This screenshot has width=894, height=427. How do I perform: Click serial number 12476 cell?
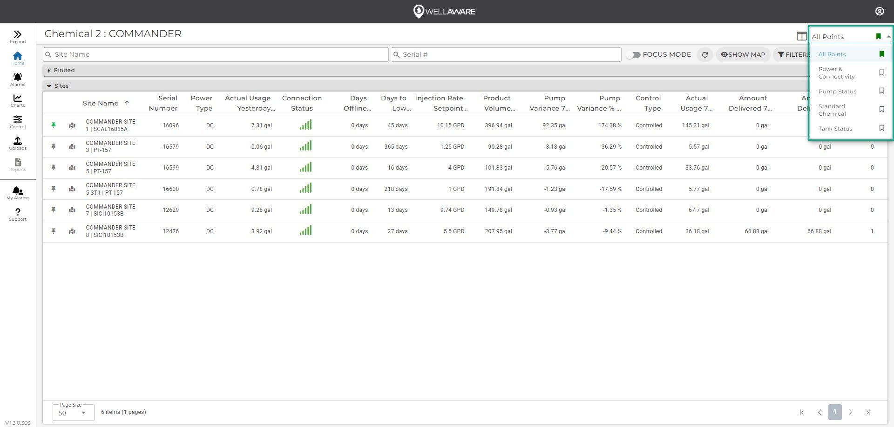tap(170, 231)
